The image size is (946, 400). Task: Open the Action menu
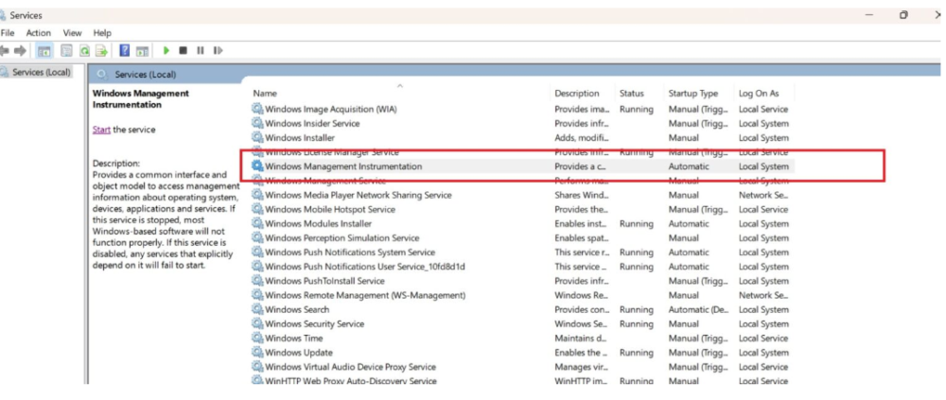(39, 33)
